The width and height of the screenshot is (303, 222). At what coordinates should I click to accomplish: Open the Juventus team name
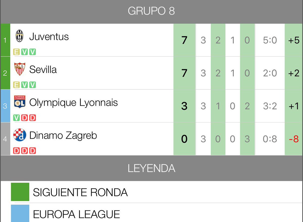click(x=49, y=37)
